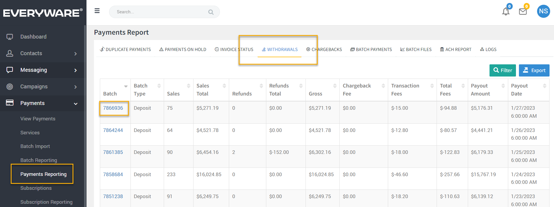Click the search magnifier icon
Screen dimensions: 554x207
[211, 12]
